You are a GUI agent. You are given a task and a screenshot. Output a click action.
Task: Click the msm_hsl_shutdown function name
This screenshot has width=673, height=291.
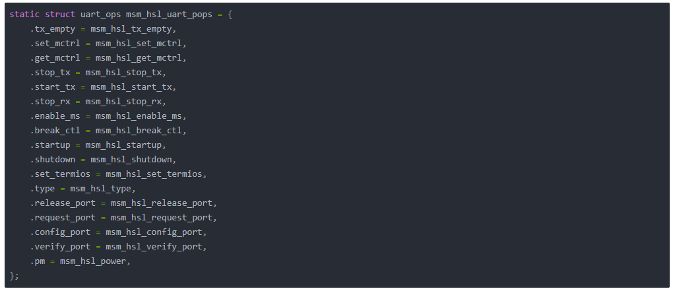133,160
